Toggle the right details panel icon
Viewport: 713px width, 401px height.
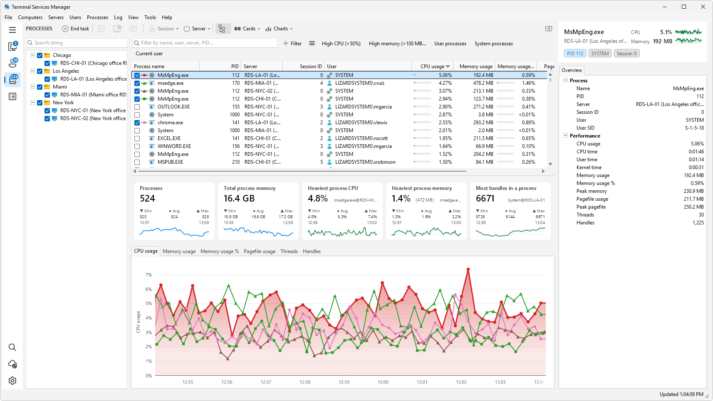[x=549, y=29]
